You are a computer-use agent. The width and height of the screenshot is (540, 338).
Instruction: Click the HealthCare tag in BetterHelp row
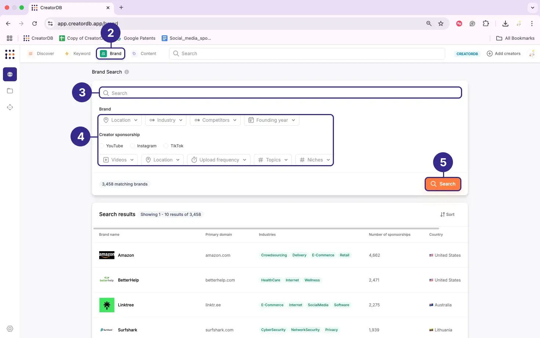point(270,280)
